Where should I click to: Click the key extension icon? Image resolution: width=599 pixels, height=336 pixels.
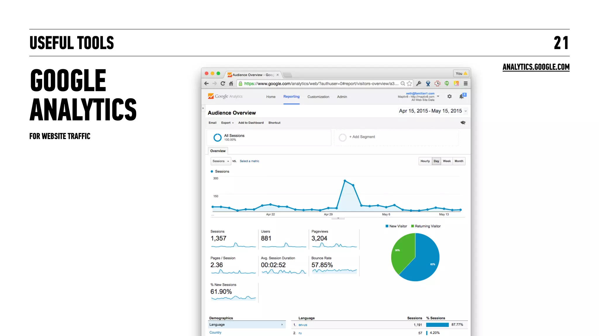(419, 84)
